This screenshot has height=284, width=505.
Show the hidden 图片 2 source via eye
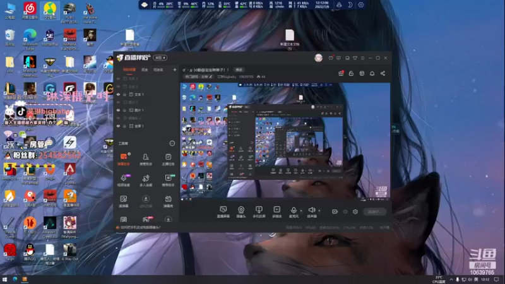pyautogui.click(x=118, y=102)
